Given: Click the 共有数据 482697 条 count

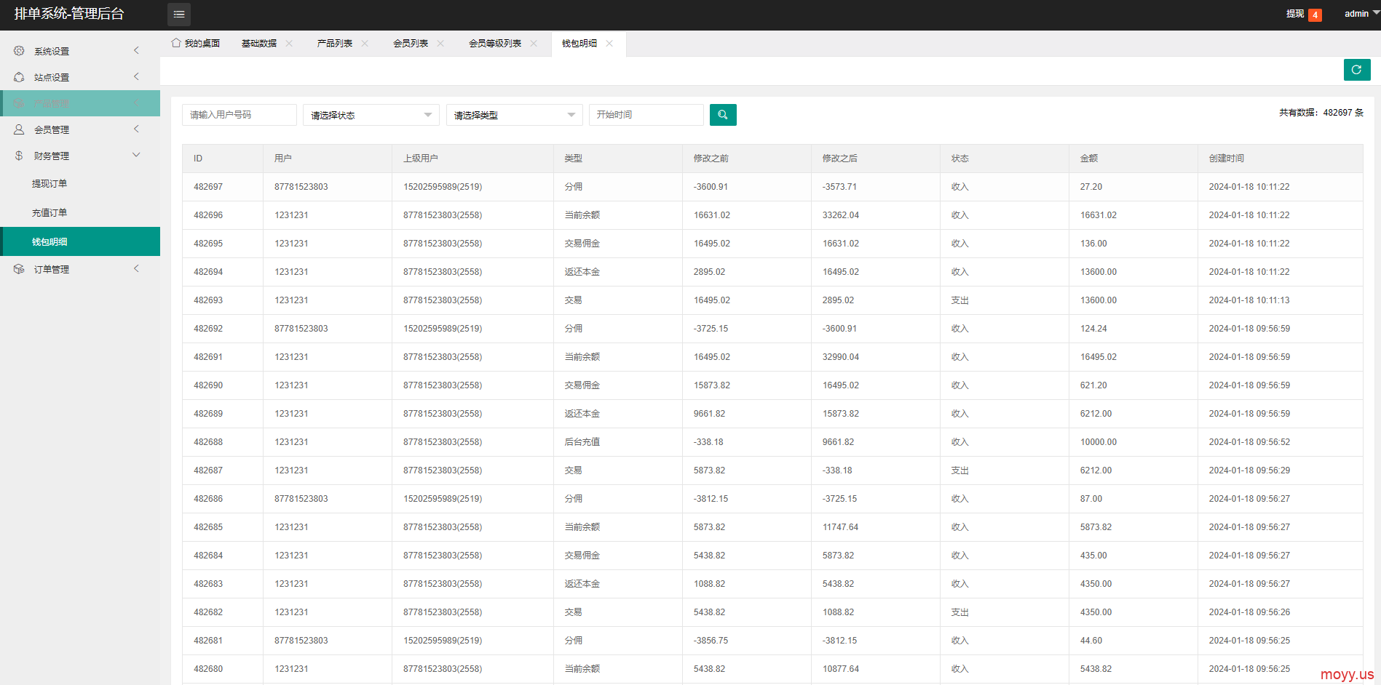Looking at the screenshot, I should pos(1321,113).
